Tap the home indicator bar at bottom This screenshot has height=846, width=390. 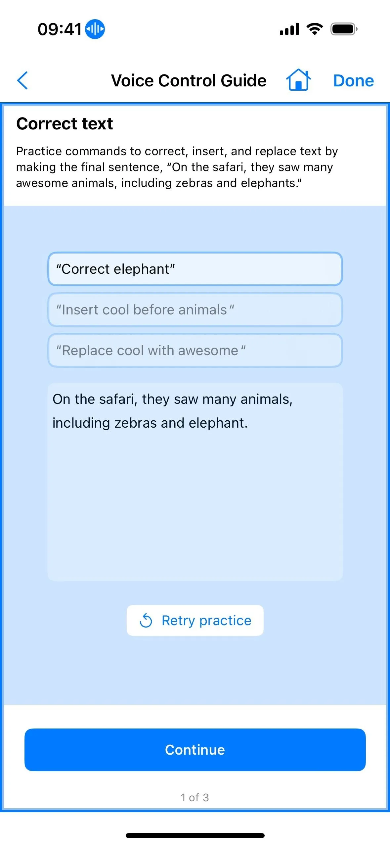click(195, 835)
